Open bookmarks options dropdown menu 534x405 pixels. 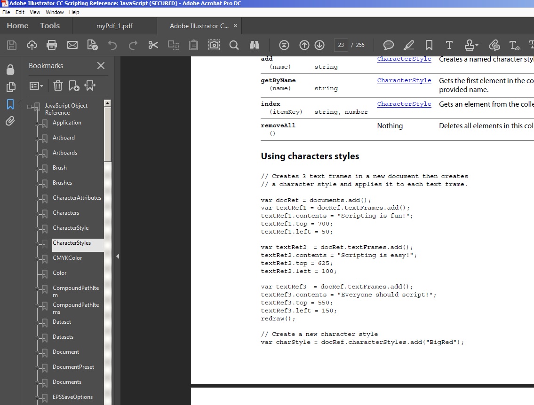pos(36,86)
